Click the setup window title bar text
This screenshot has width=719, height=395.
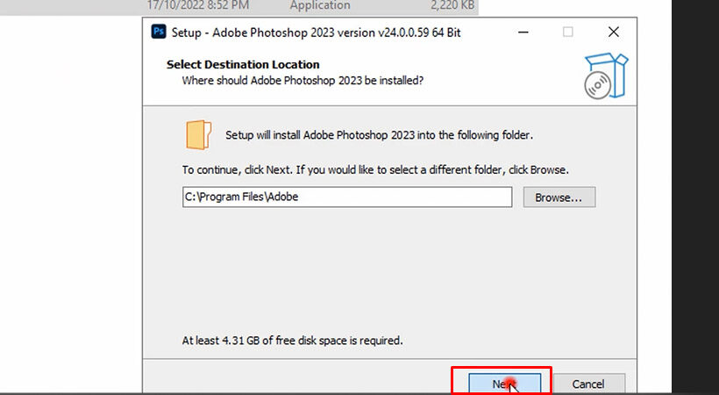click(318, 32)
